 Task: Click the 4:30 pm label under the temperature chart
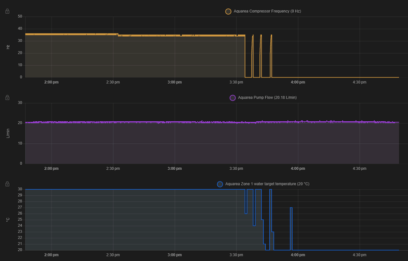(360, 254)
